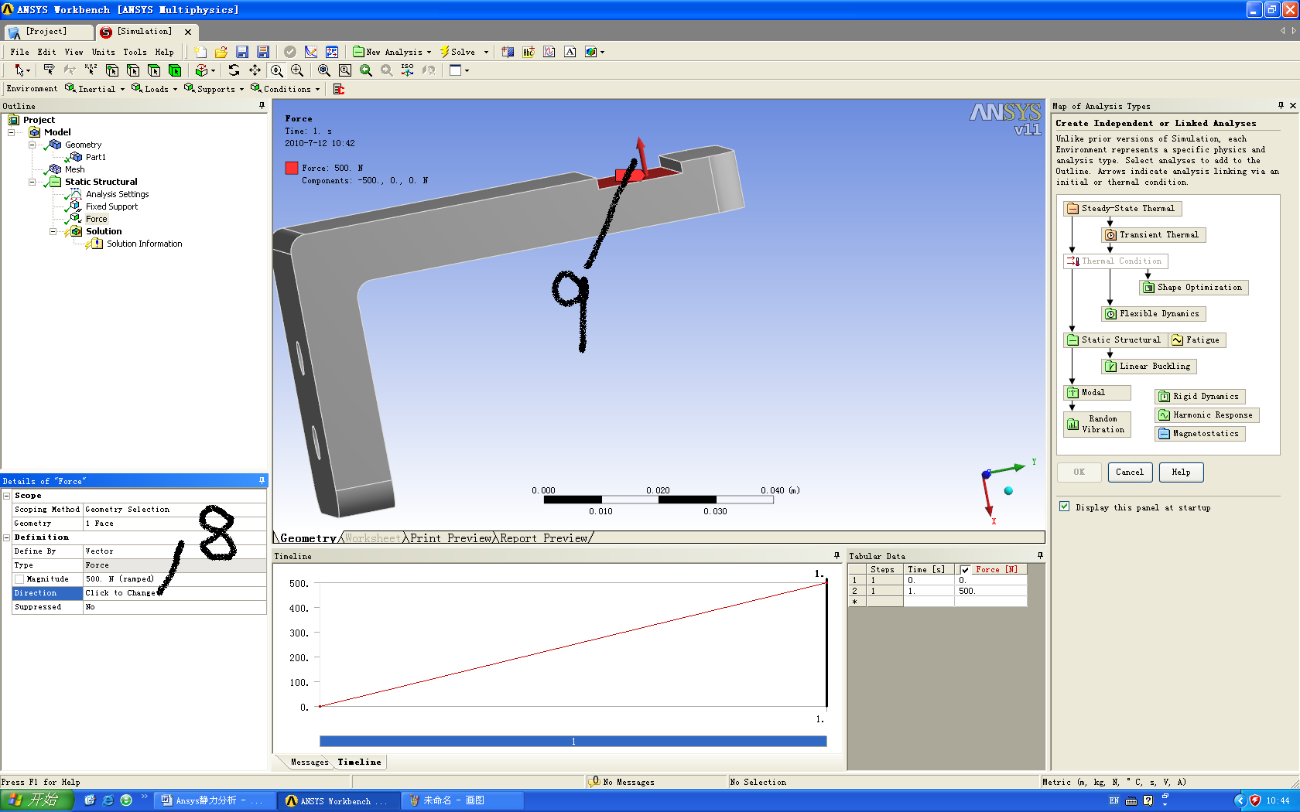Select Solution Information in the outline tree
Image resolution: width=1300 pixels, height=812 pixels.
144,244
